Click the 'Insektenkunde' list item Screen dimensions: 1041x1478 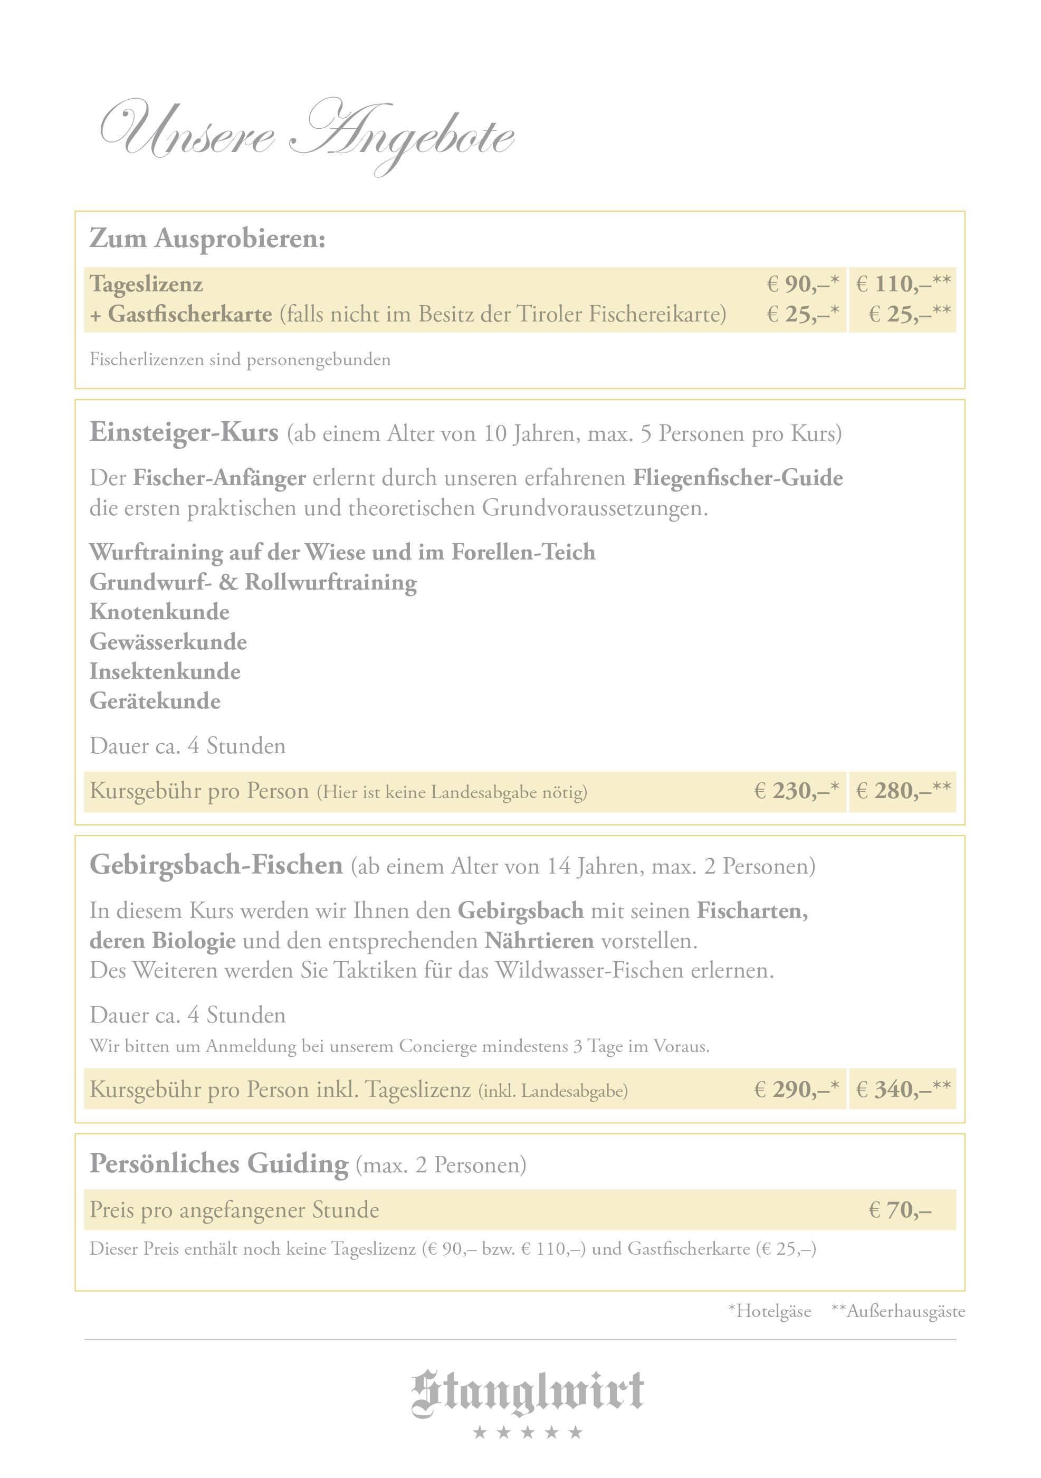pyautogui.click(x=165, y=671)
